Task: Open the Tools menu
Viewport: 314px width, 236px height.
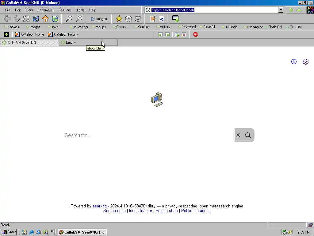Action: (80, 10)
